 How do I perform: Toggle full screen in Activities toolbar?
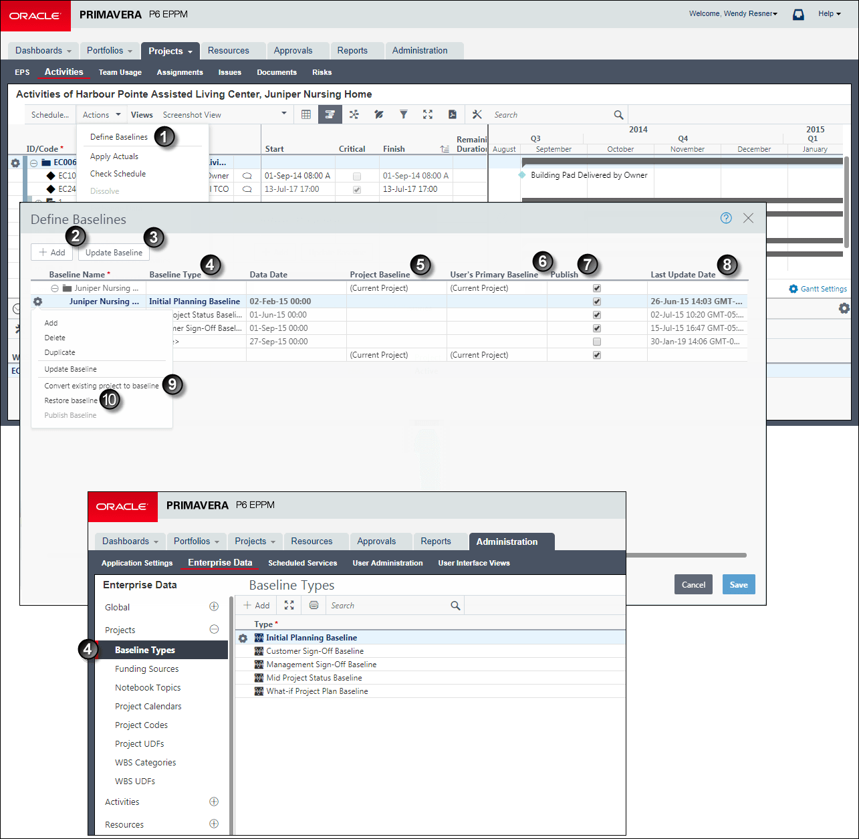(x=428, y=114)
